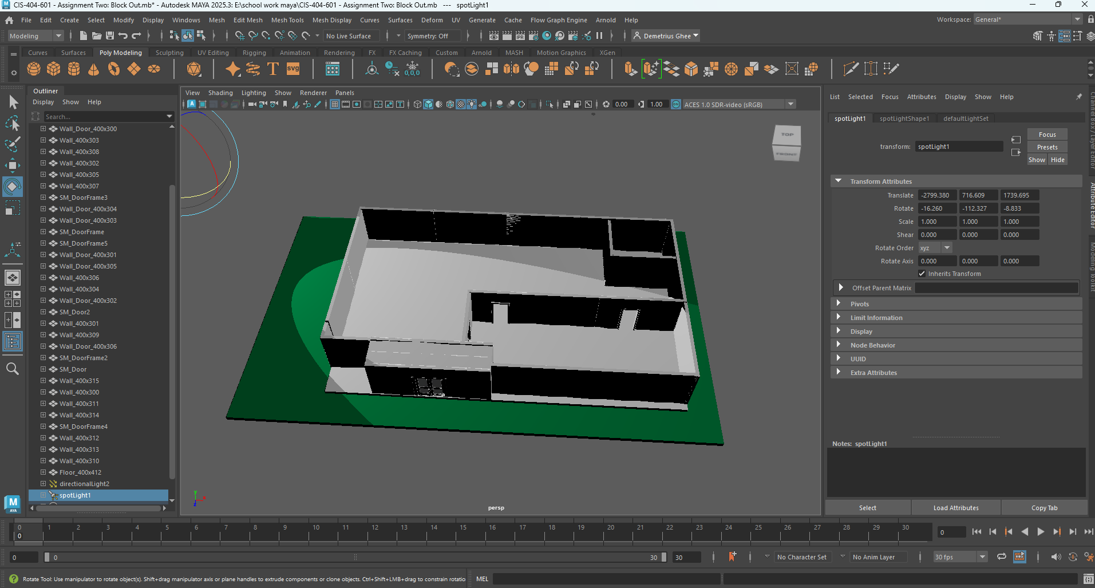Open the Rotate Order dropdown
Screen dimensions: 1095x588
tap(947, 247)
